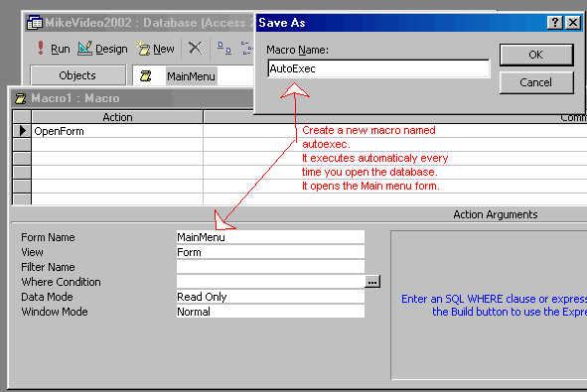Click the Window Mode label
587x392 pixels.
click(x=55, y=312)
